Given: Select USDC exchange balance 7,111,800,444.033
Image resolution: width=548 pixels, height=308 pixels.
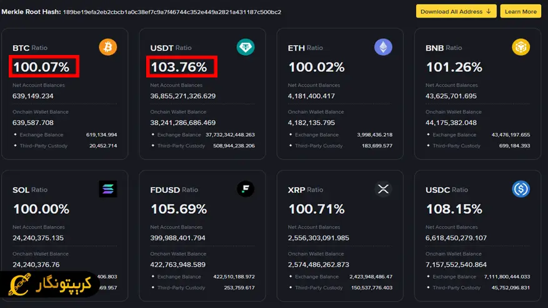Looking at the screenshot, I should [x=507, y=277].
